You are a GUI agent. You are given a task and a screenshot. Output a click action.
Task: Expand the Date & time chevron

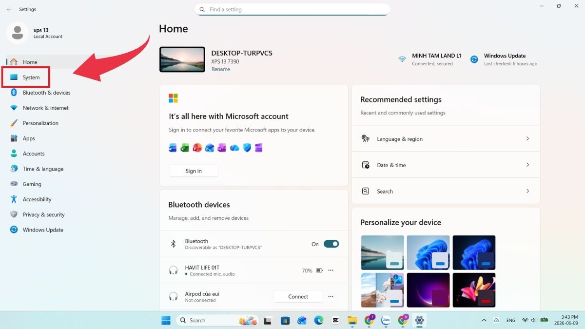click(x=527, y=165)
